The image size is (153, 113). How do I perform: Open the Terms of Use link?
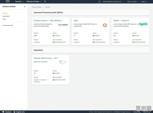[147, 112]
